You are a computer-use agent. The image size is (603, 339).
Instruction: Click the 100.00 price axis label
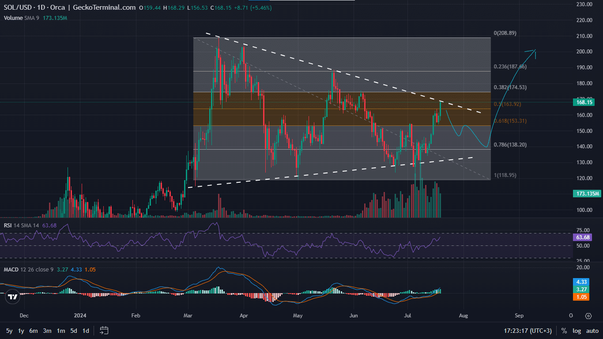[584, 210]
